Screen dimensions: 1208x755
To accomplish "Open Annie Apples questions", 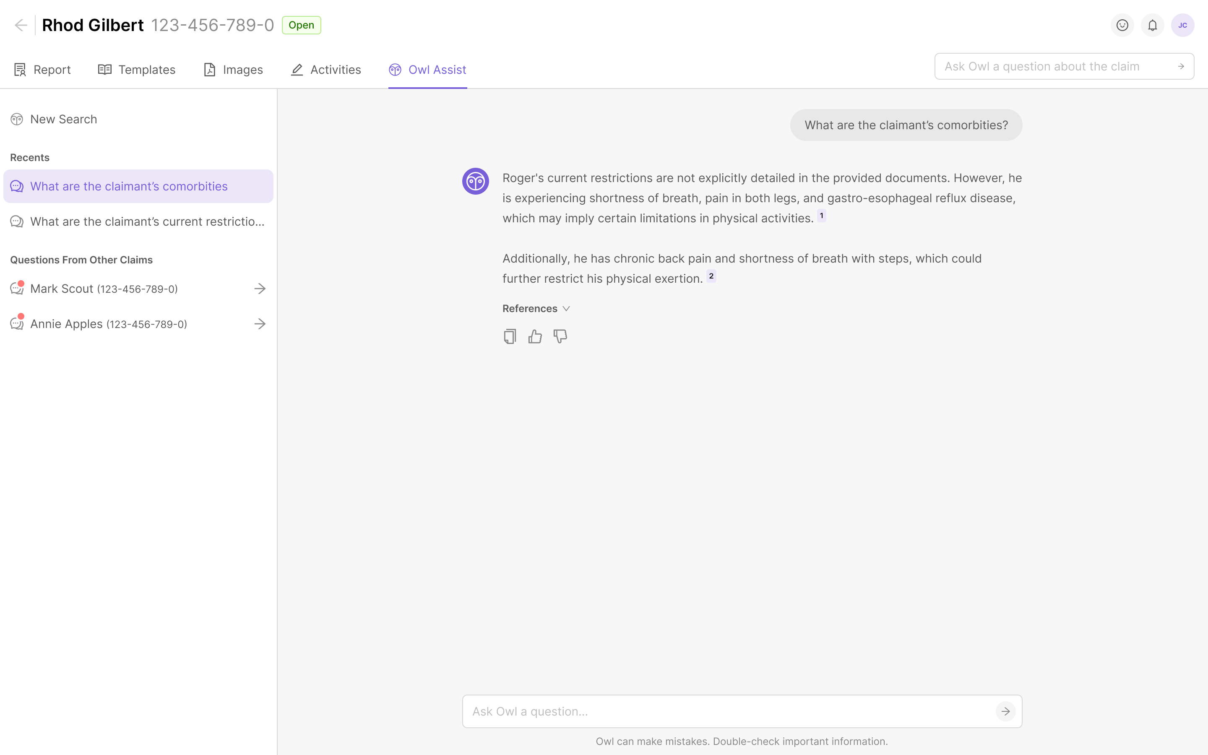I will (138, 324).
